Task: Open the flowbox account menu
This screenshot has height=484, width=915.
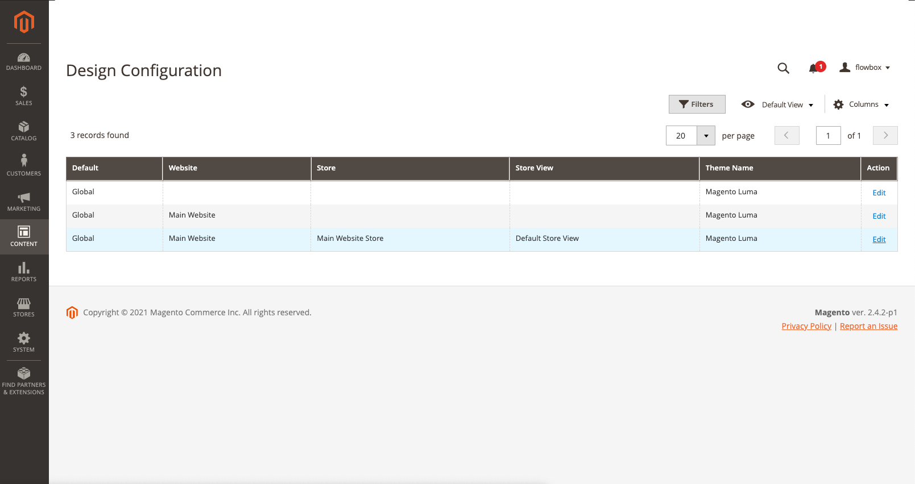Action: point(865,68)
